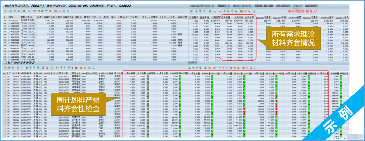Viewport: 365px width, 141px height.
Task: Click material cell 2100140055
Action: 14,43
